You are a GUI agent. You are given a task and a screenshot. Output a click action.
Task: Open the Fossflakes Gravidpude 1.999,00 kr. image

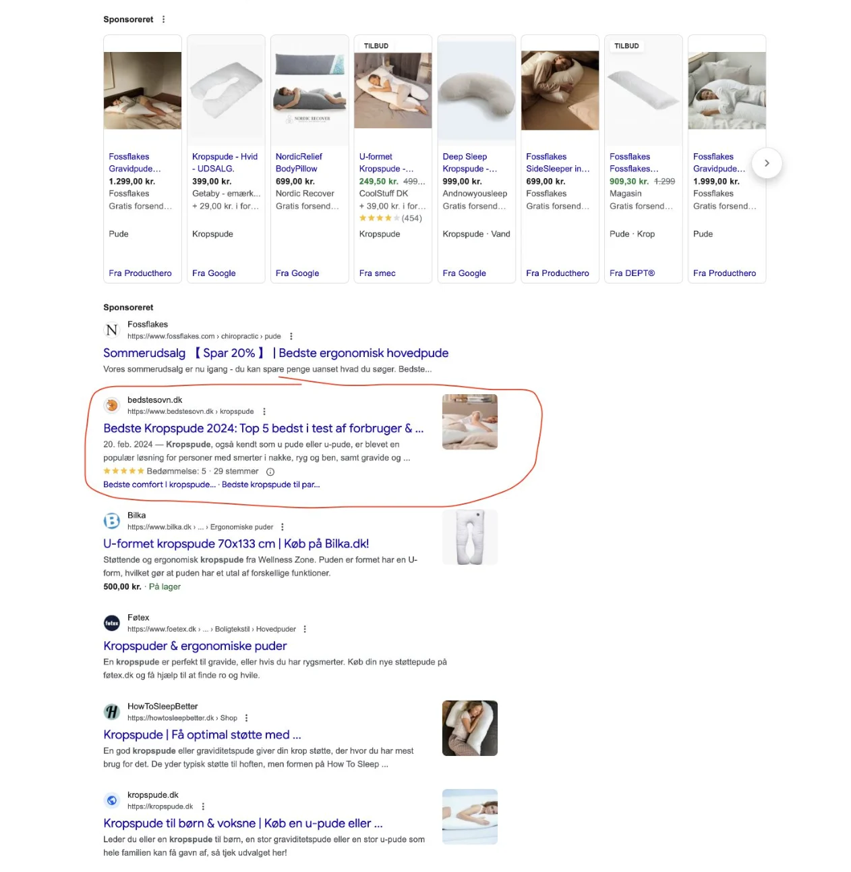[x=727, y=90]
